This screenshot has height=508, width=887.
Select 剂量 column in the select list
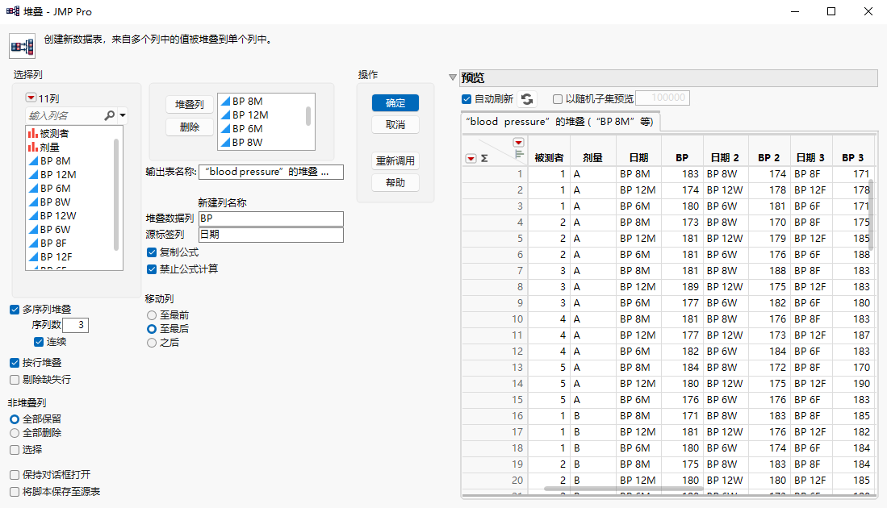pyautogui.click(x=50, y=147)
